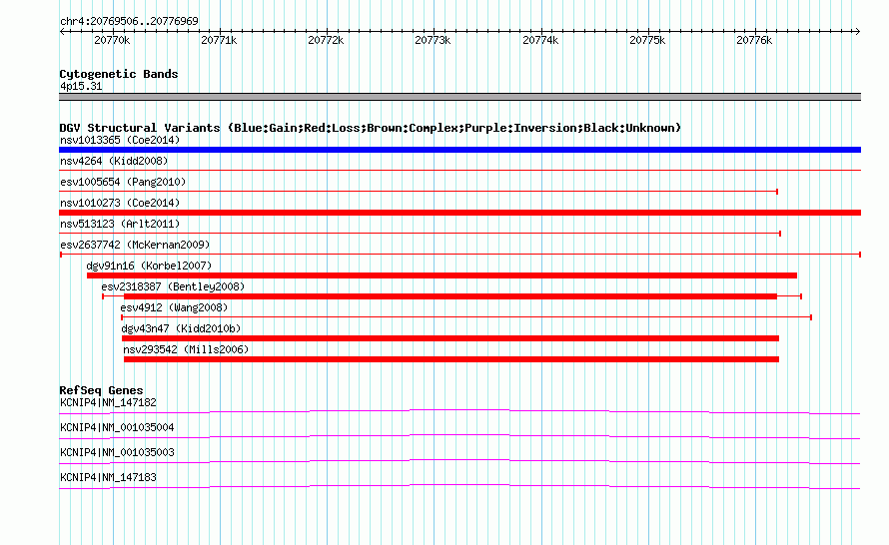
Task: Click the 20770k ruler tick label
Action: (x=112, y=40)
